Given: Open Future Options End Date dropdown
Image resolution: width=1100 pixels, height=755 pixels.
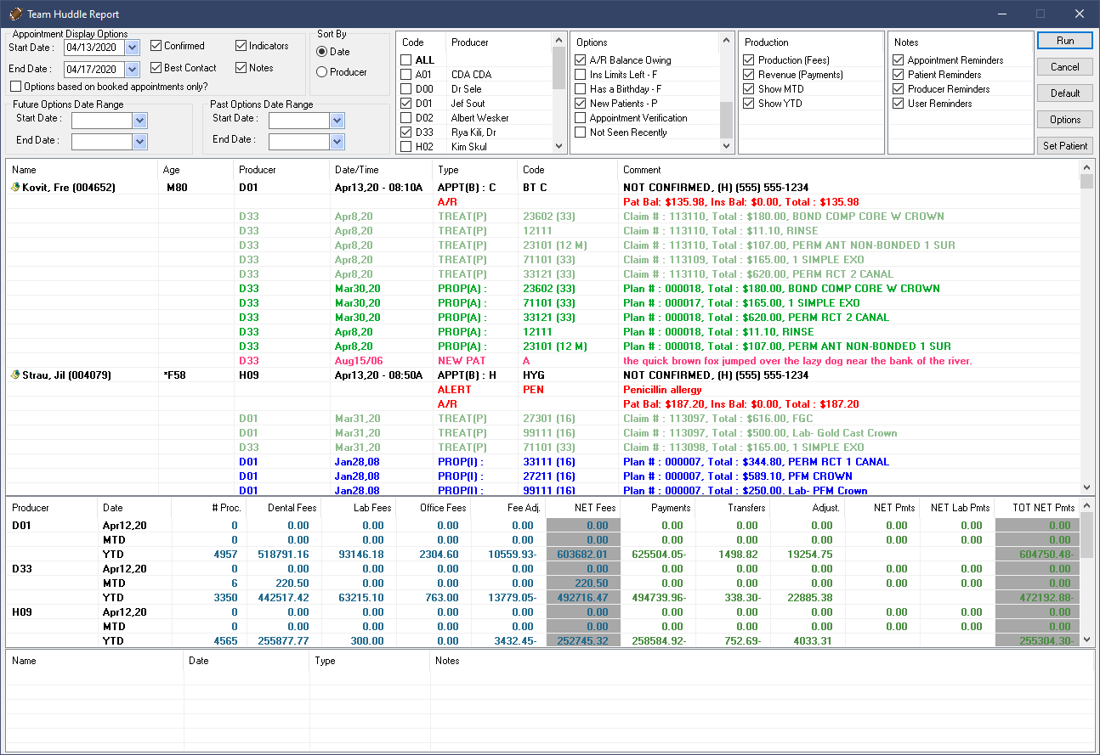Looking at the screenshot, I should (x=140, y=142).
